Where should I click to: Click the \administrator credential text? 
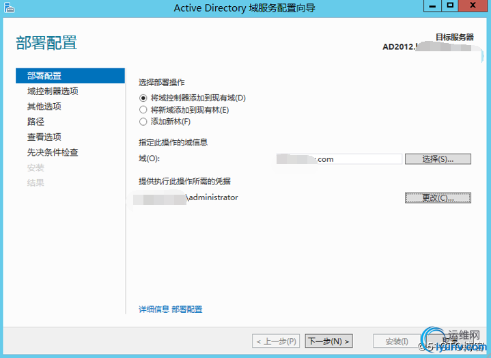(x=212, y=197)
